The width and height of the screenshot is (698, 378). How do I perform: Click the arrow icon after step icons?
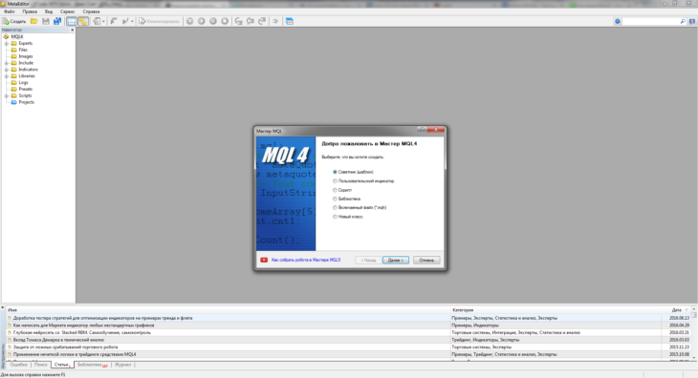[x=275, y=21]
